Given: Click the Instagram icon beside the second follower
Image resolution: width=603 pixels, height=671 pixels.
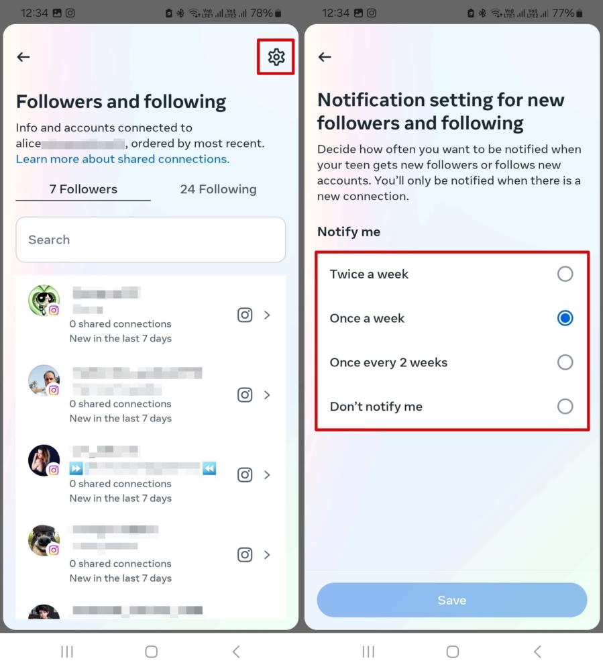Looking at the screenshot, I should click(x=245, y=395).
